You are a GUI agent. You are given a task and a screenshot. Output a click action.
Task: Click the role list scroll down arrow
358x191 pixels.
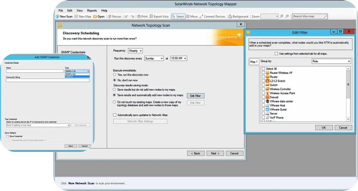[x=348, y=119]
